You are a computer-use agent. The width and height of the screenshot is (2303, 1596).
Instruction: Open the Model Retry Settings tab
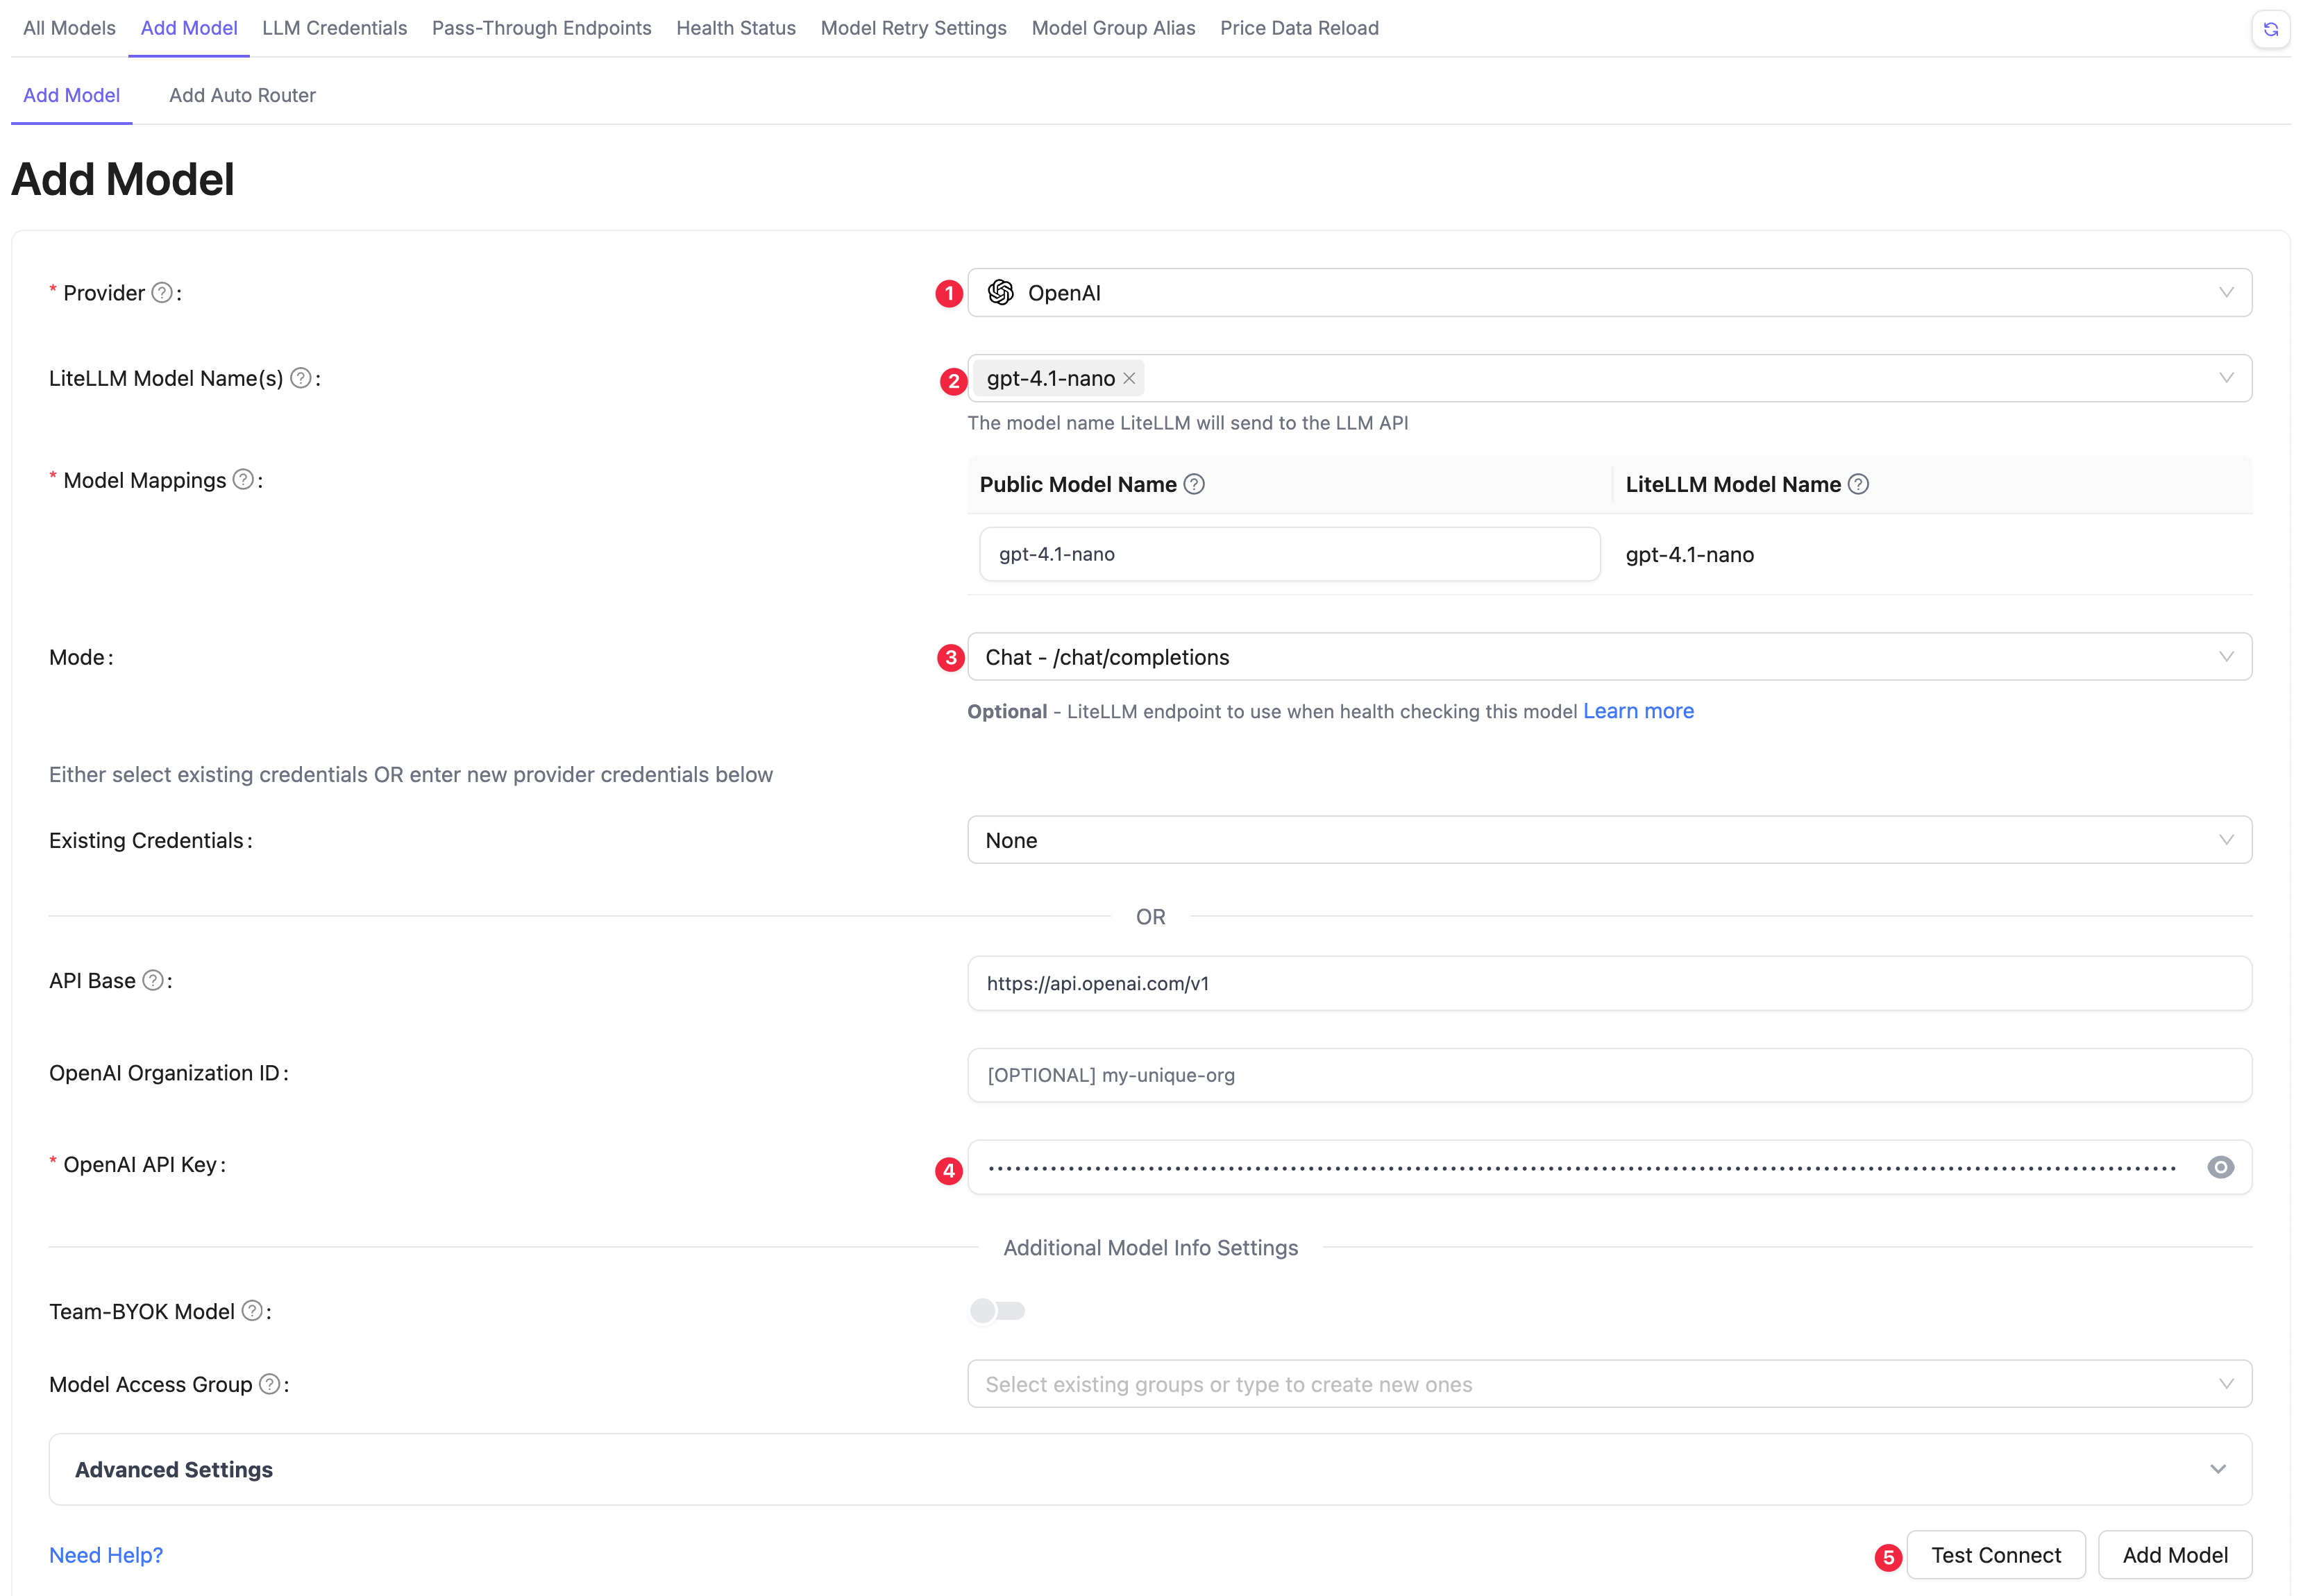[x=913, y=28]
